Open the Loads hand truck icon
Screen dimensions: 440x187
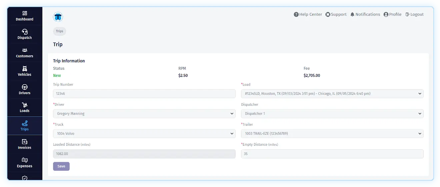click(x=25, y=105)
